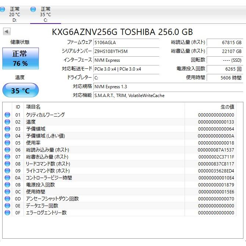Select the アンセーフシャットダウン回数 row name
Image resolution: width=246 pixels, height=246 pixels.
[53, 199]
